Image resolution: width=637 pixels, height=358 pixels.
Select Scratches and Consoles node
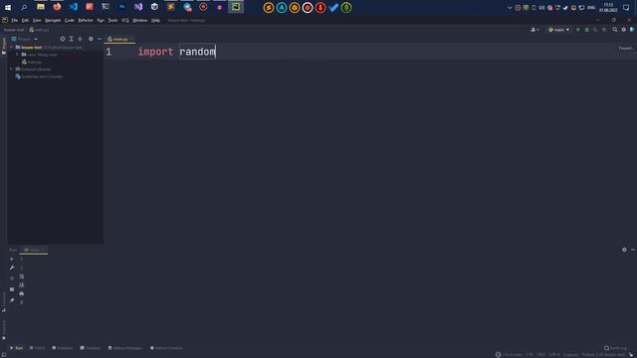pos(40,77)
